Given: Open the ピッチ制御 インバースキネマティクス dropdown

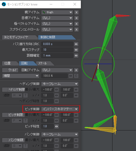Looking at the screenshot, I should (x=60, y=109).
